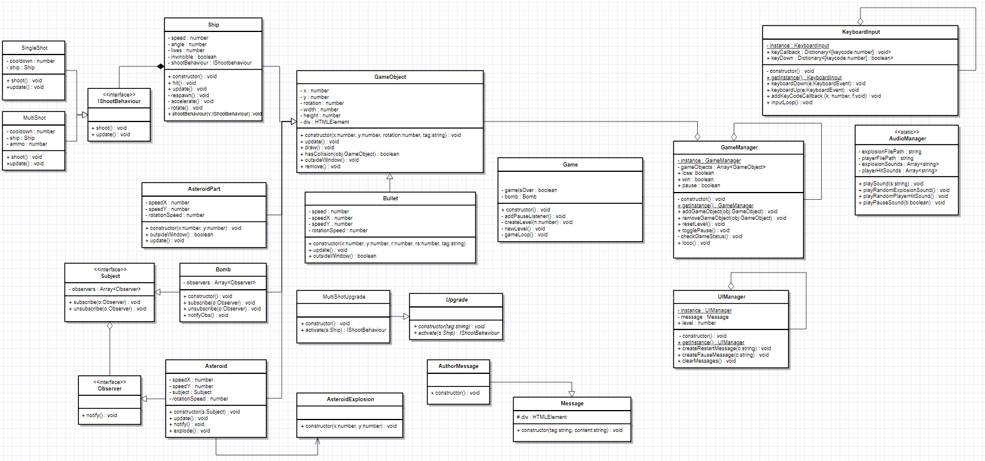The image size is (985, 461).
Task: Click the 'checkGameStatus() : void' method
Action: click(x=710, y=236)
